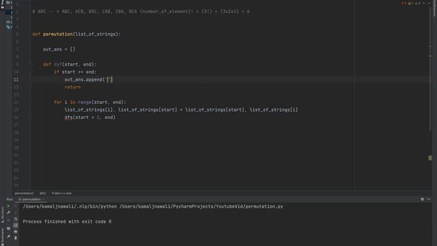This screenshot has height=246, width=437.
Task: Click the 'range' builtin in for loop
Action: tap(85, 102)
